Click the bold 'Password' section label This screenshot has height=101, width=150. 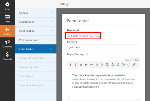click(x=73, y=30)
